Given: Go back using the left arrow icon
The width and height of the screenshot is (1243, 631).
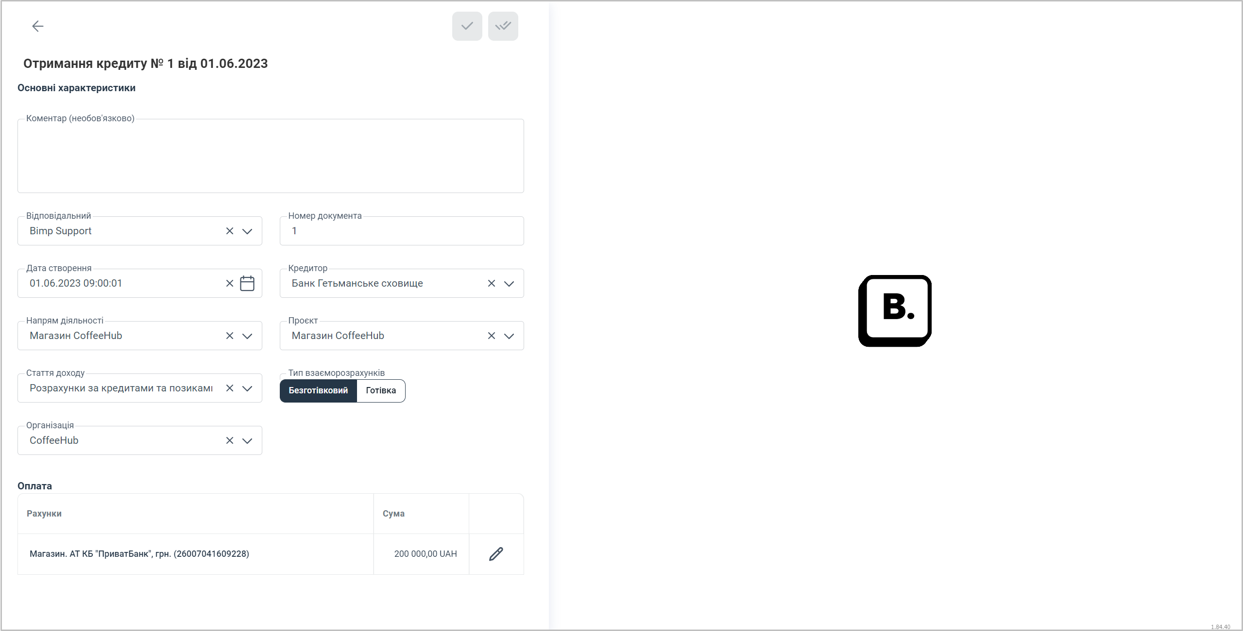Looking at the screenshot, I should click(x=37, y=26).
